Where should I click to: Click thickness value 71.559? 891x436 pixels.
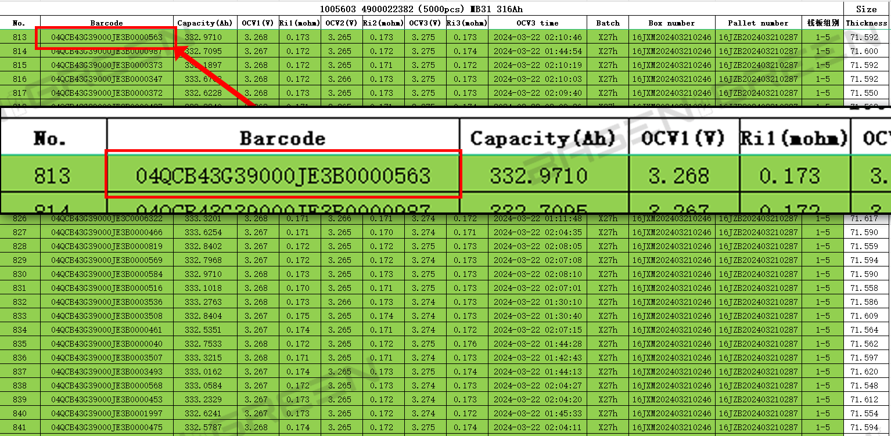(864, 246)
